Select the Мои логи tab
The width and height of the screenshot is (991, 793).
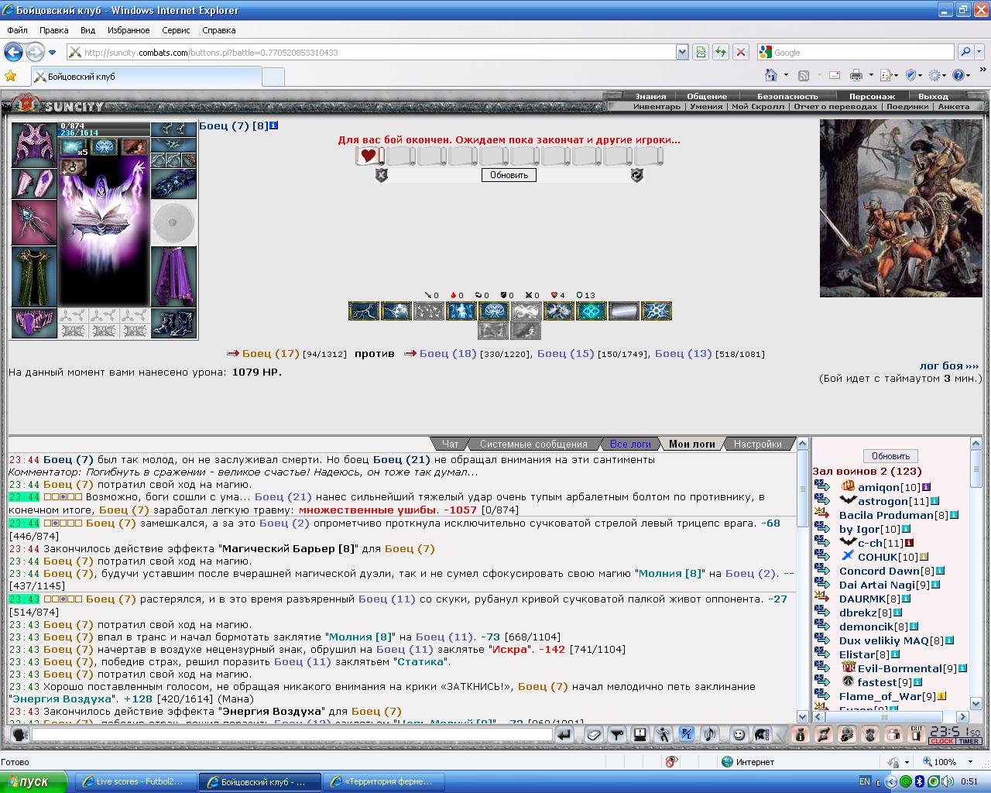691,444
